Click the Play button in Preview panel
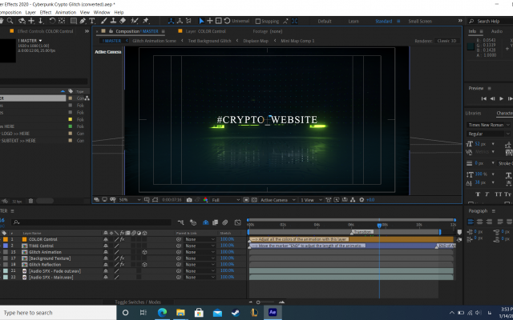513x320 pixels. 501,98
